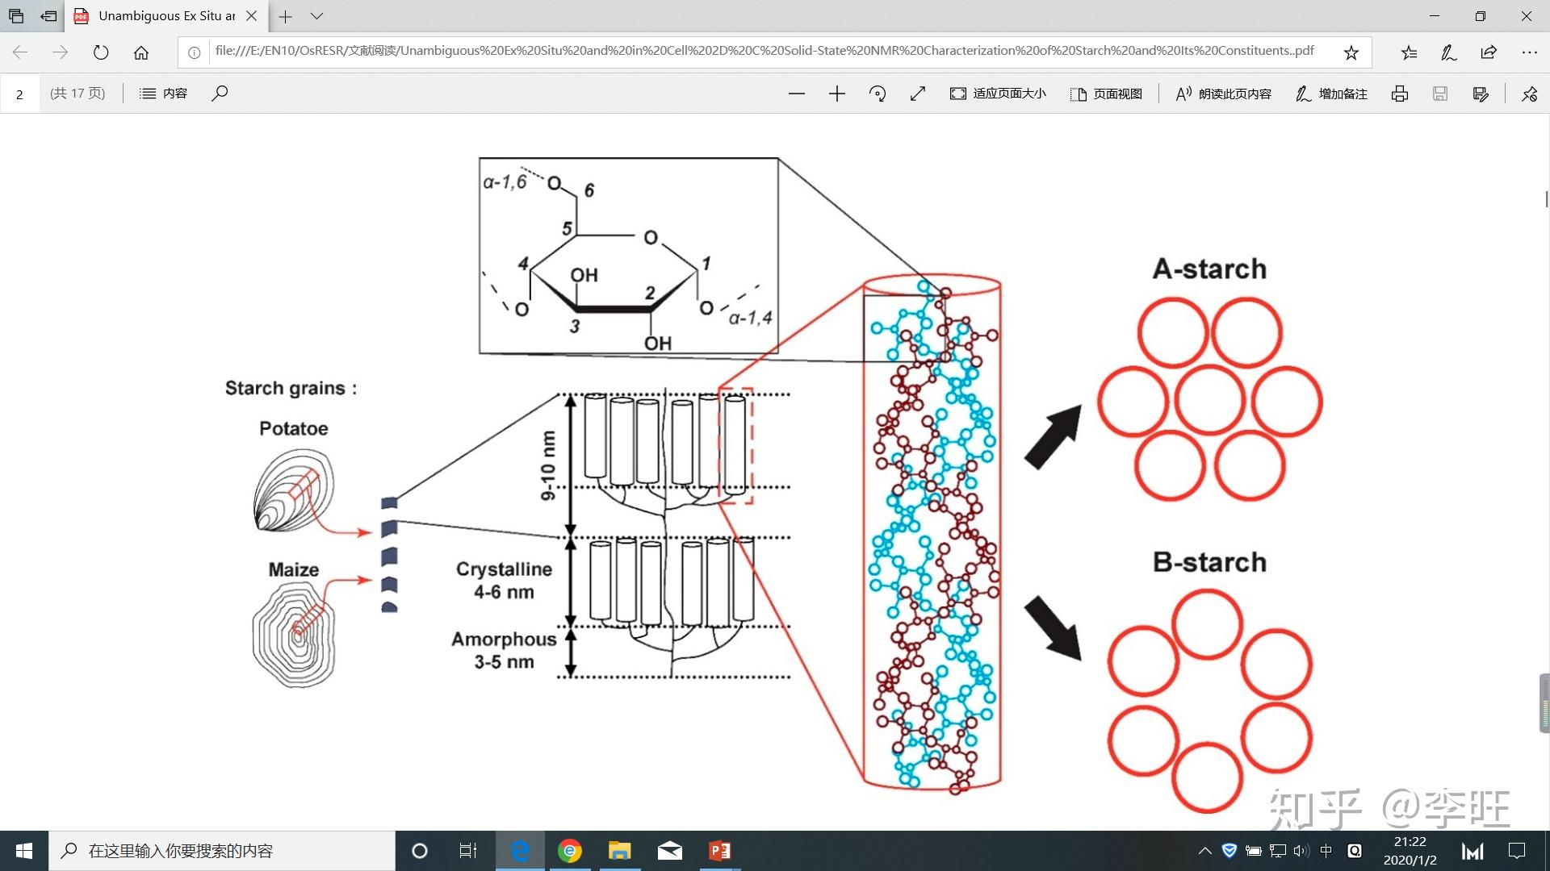1550x871 pixels.
Task: Show hidden system tray icons
Action: [1204, 851]
